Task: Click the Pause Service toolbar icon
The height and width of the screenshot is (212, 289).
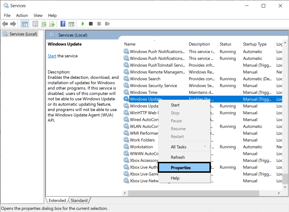Action: coord(99,24)
